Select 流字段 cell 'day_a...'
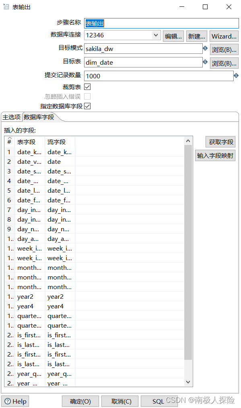 point(60,239)
